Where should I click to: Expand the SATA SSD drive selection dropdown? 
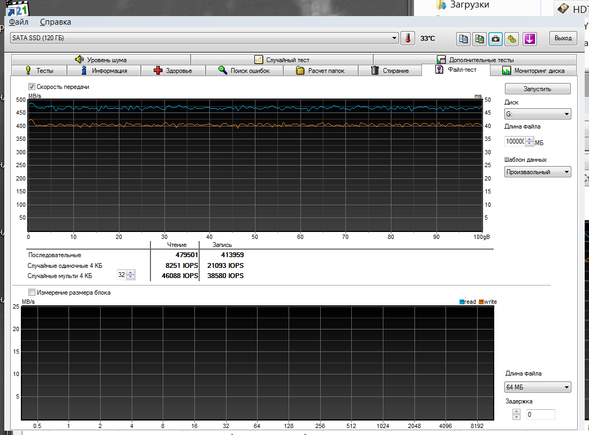pos(205,37)
